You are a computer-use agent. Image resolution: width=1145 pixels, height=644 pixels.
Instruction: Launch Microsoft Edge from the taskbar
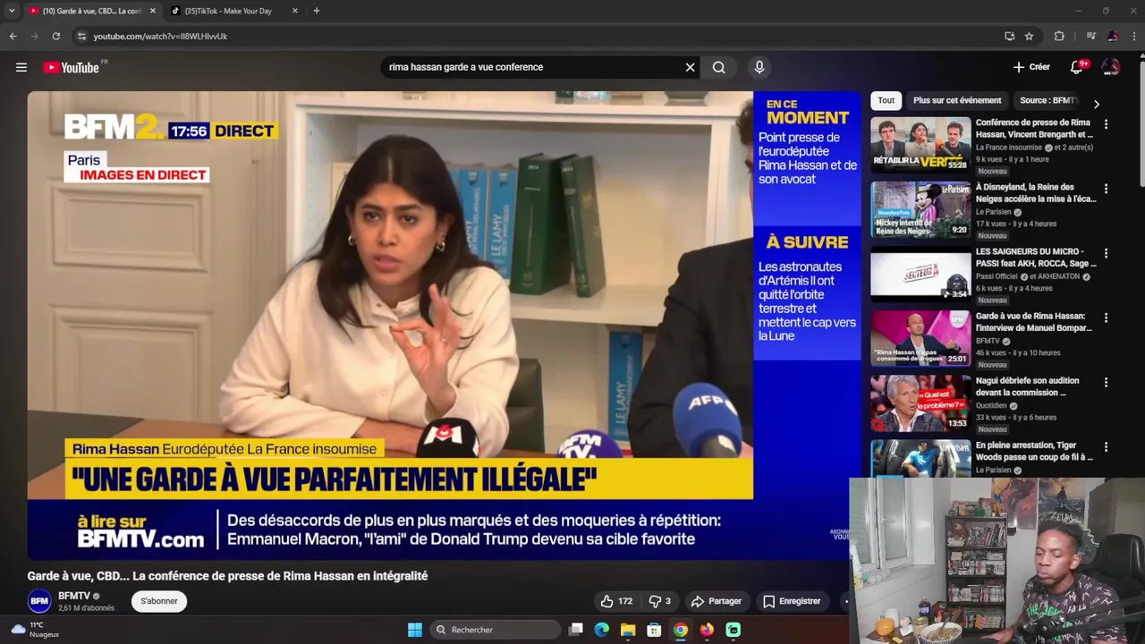(x=602, y=630)
